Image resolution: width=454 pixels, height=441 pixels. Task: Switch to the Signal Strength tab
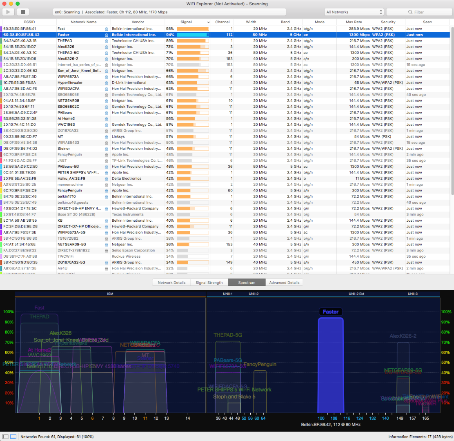209,283
